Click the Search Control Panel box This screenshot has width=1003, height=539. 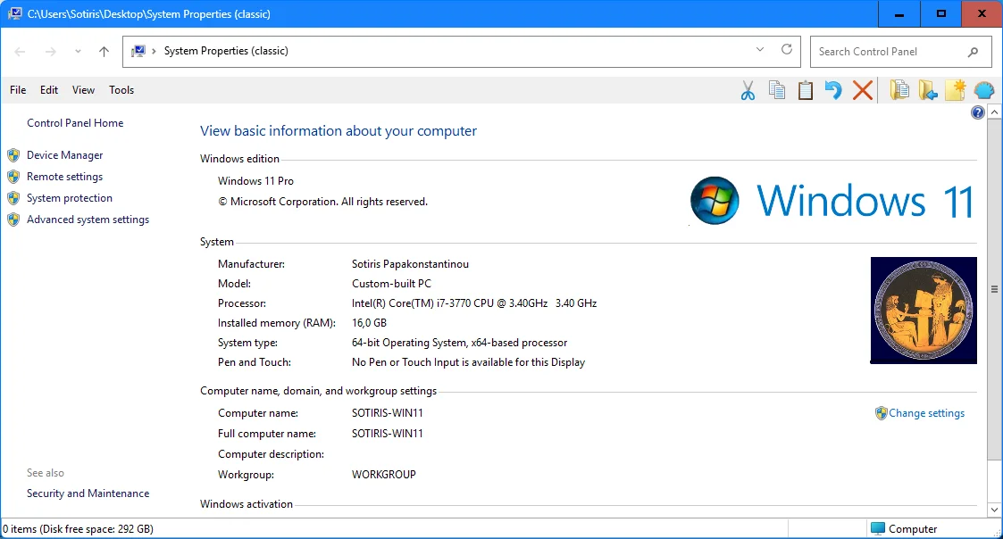click(892, 52)
